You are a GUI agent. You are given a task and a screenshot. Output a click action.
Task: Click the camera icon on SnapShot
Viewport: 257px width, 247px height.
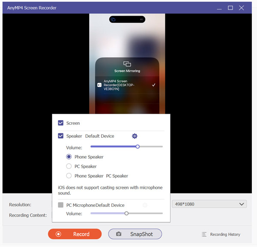[x=119, y=234]
